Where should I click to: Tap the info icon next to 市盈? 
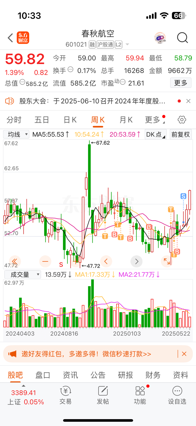coord(123,82)
